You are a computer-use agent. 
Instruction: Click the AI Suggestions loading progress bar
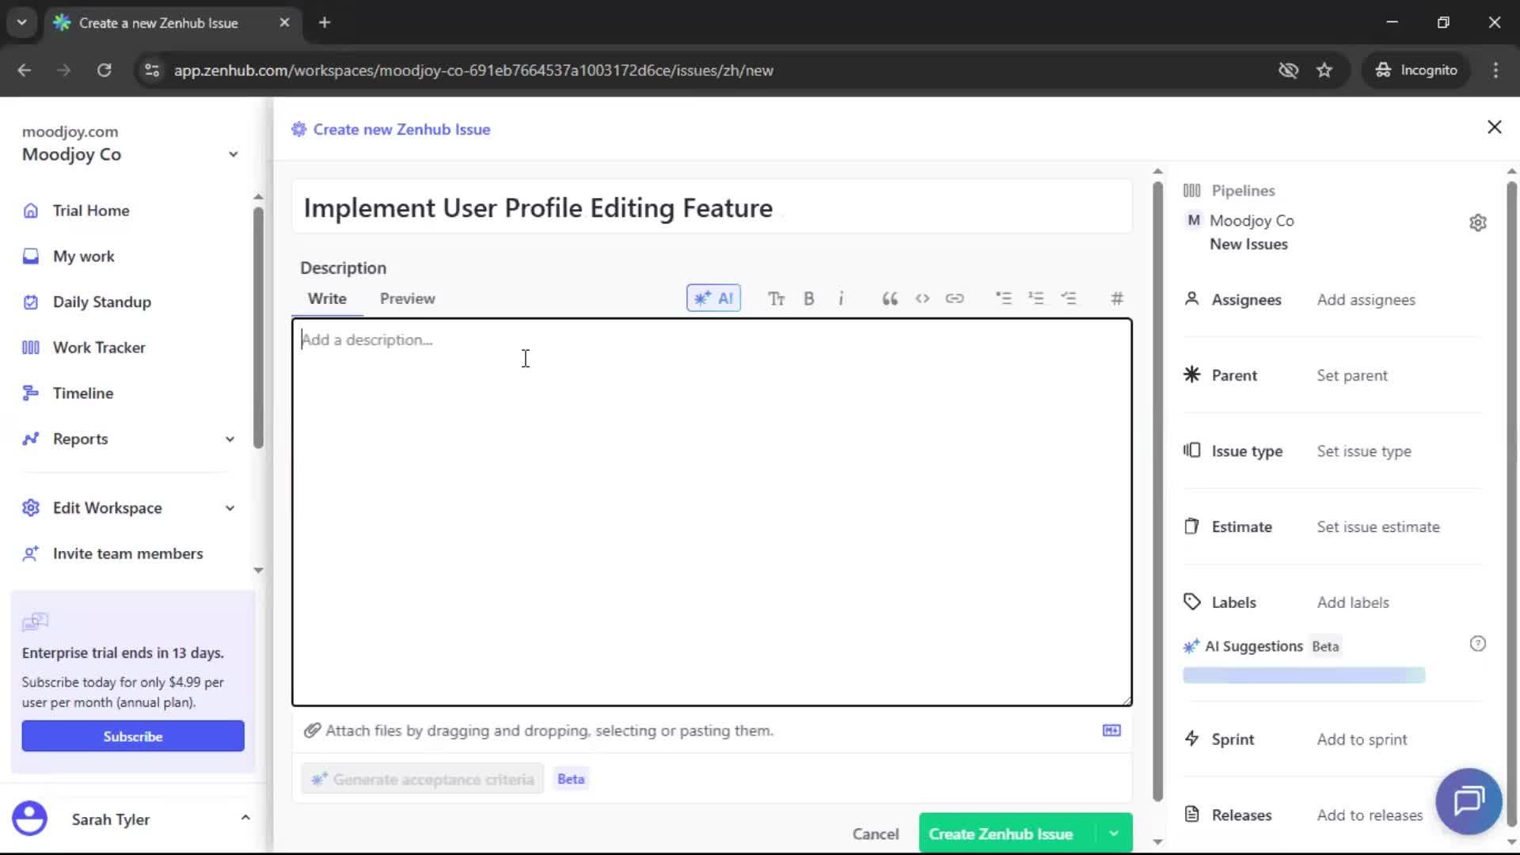pyautogui.click(x=1304, y=675)
